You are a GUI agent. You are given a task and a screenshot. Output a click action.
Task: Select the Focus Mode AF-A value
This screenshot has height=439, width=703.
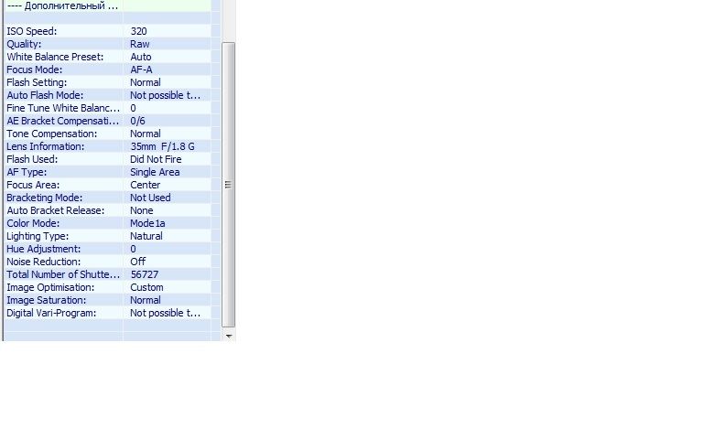click(141, 70)
